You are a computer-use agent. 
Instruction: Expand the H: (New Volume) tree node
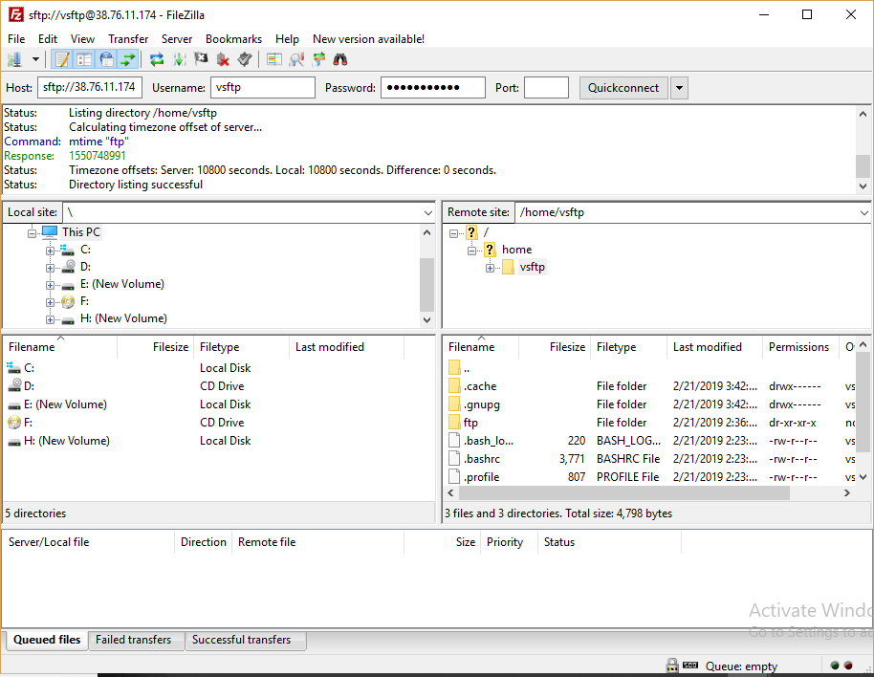50,319
